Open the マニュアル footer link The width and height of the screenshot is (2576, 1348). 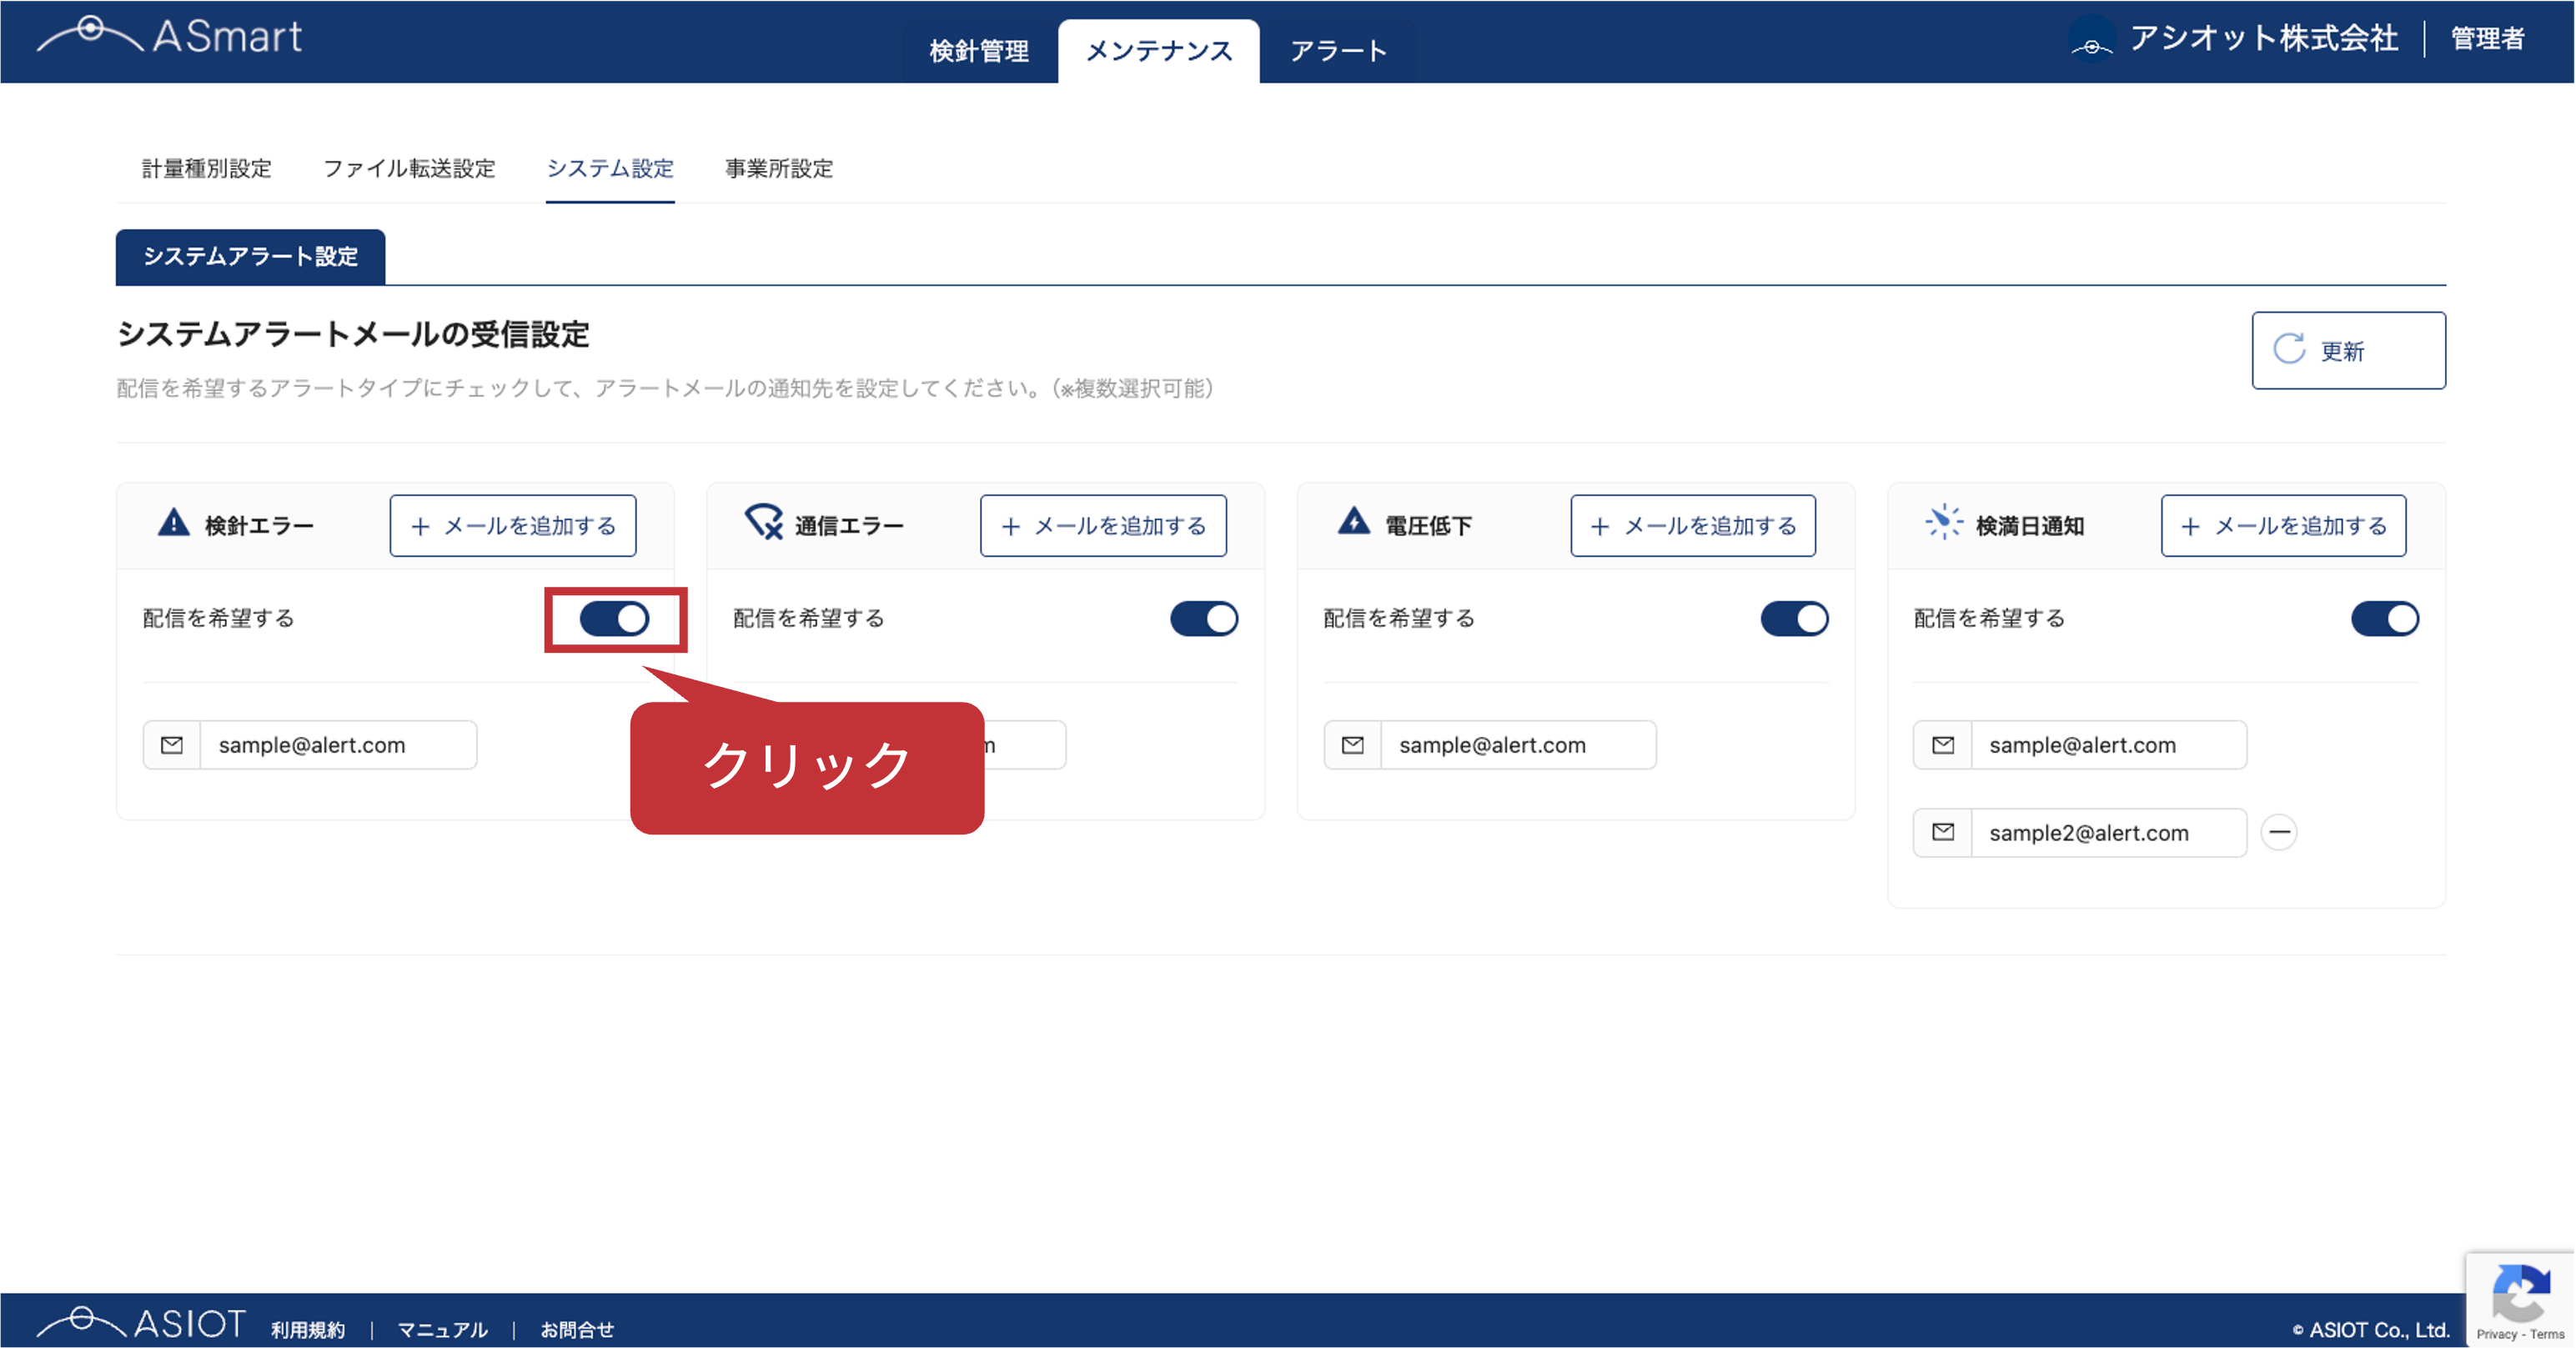pyautogui.click(x=442, y=1329)
